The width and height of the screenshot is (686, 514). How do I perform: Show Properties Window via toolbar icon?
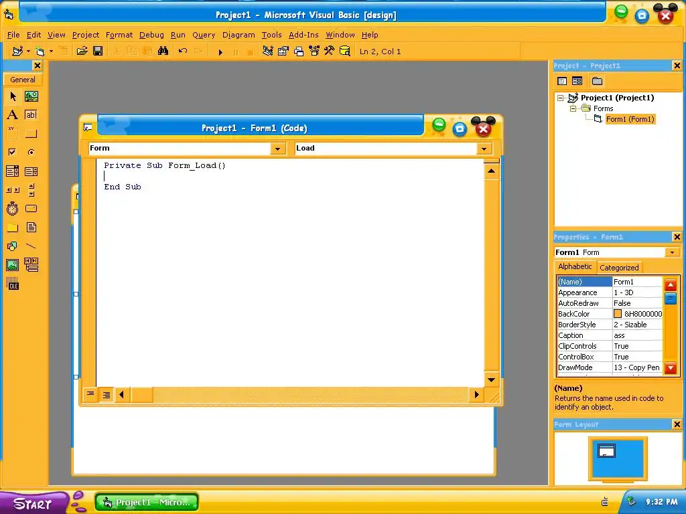(x=283, y=51)
